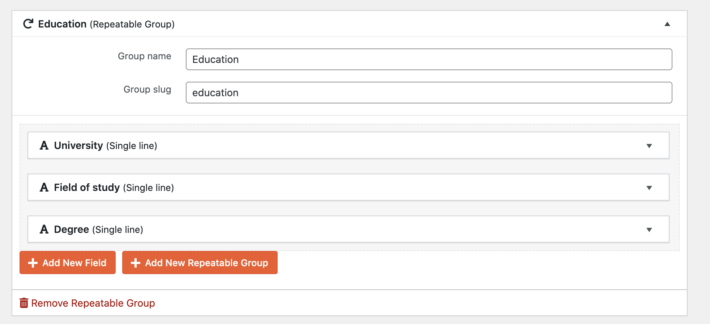Click the repeatable group icon beside Education
The height and width of the screenshot is (324, 710).
click(28, 24)
